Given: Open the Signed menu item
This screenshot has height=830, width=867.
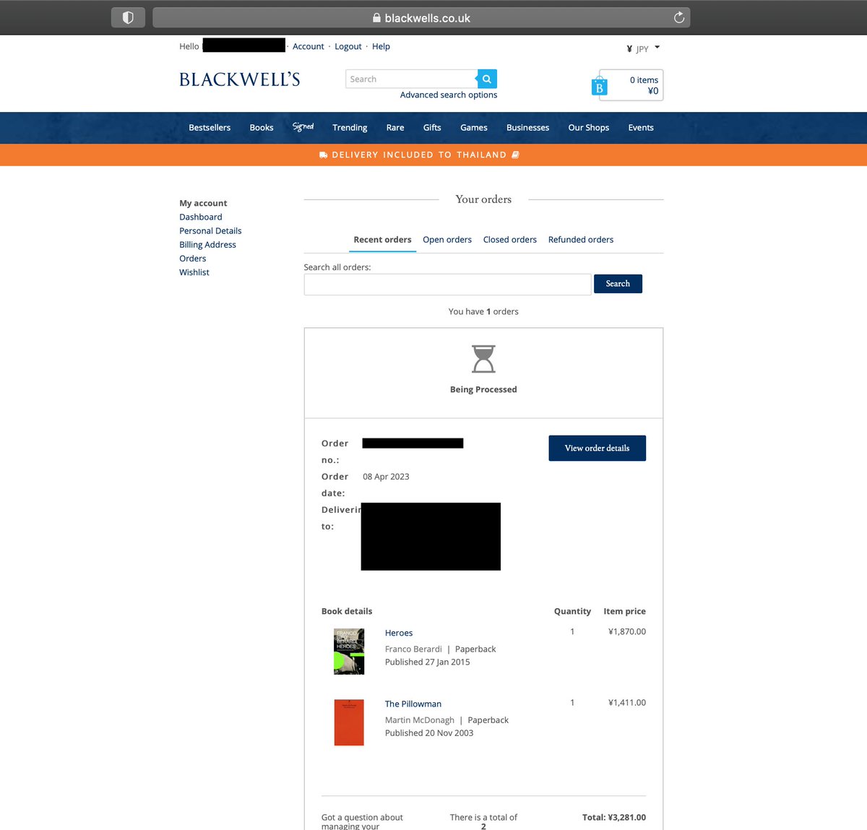Looking at the screenshot, I should click(303, 126).
